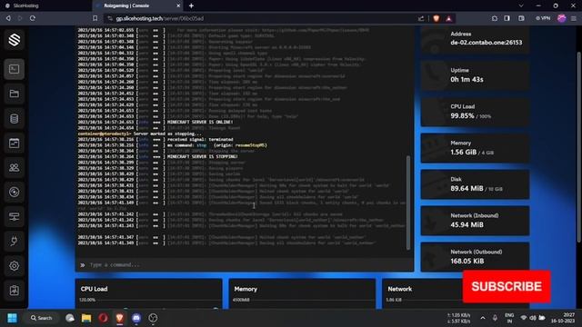Select the server address de-02.contabo.one:26153
The width and height of the screenshot is (582, 327).
(x=486, y=43)
